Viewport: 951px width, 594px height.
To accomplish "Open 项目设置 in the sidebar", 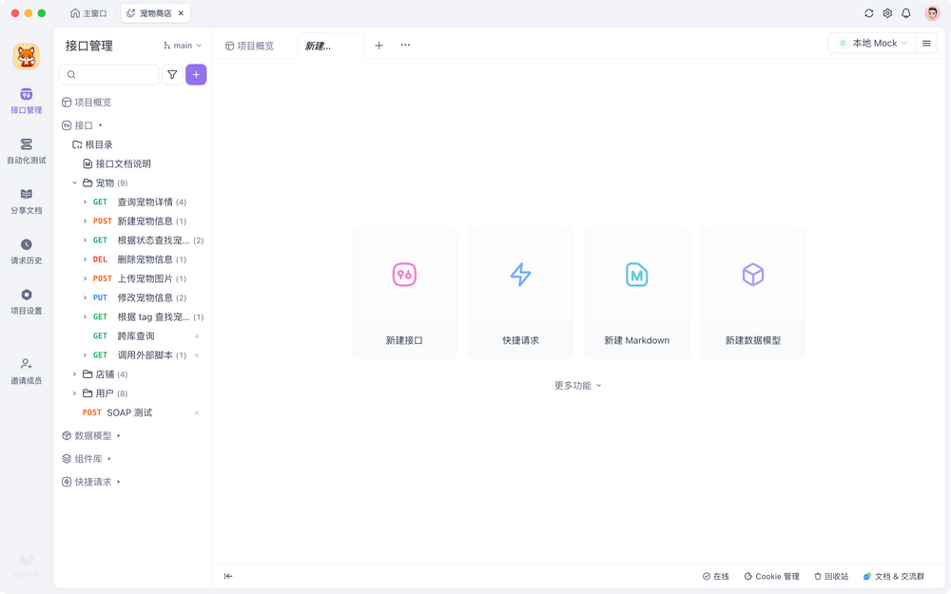I will (26, 303).
